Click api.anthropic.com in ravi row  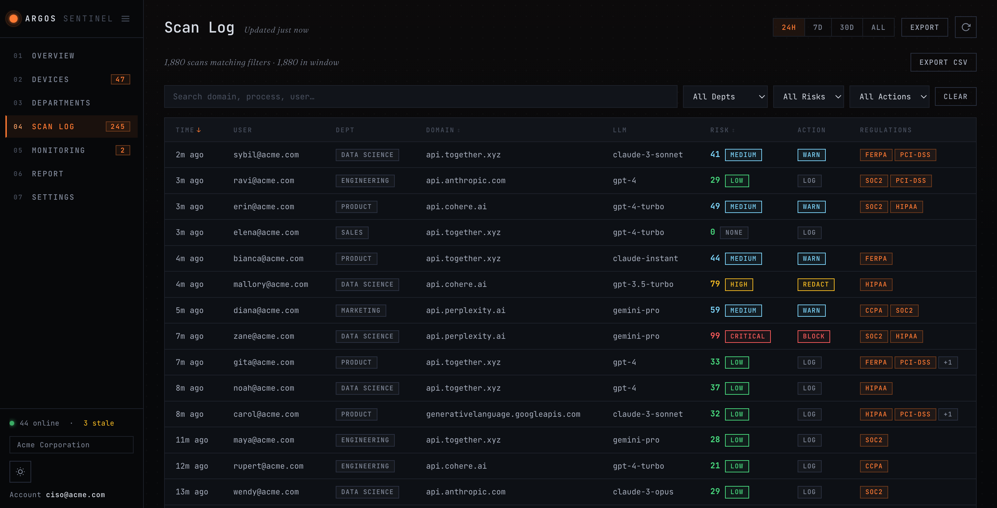tap(466, 181)
